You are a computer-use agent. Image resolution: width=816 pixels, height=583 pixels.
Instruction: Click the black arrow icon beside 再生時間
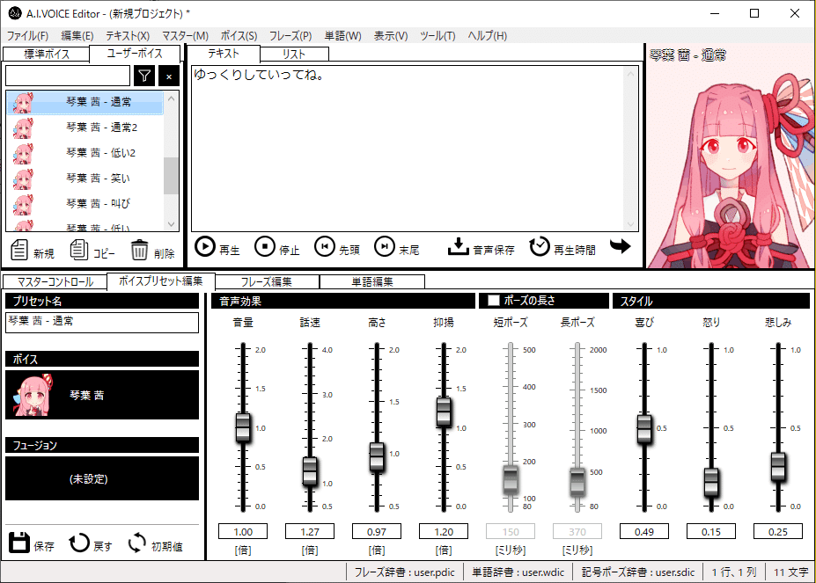(x=620, y=245)
